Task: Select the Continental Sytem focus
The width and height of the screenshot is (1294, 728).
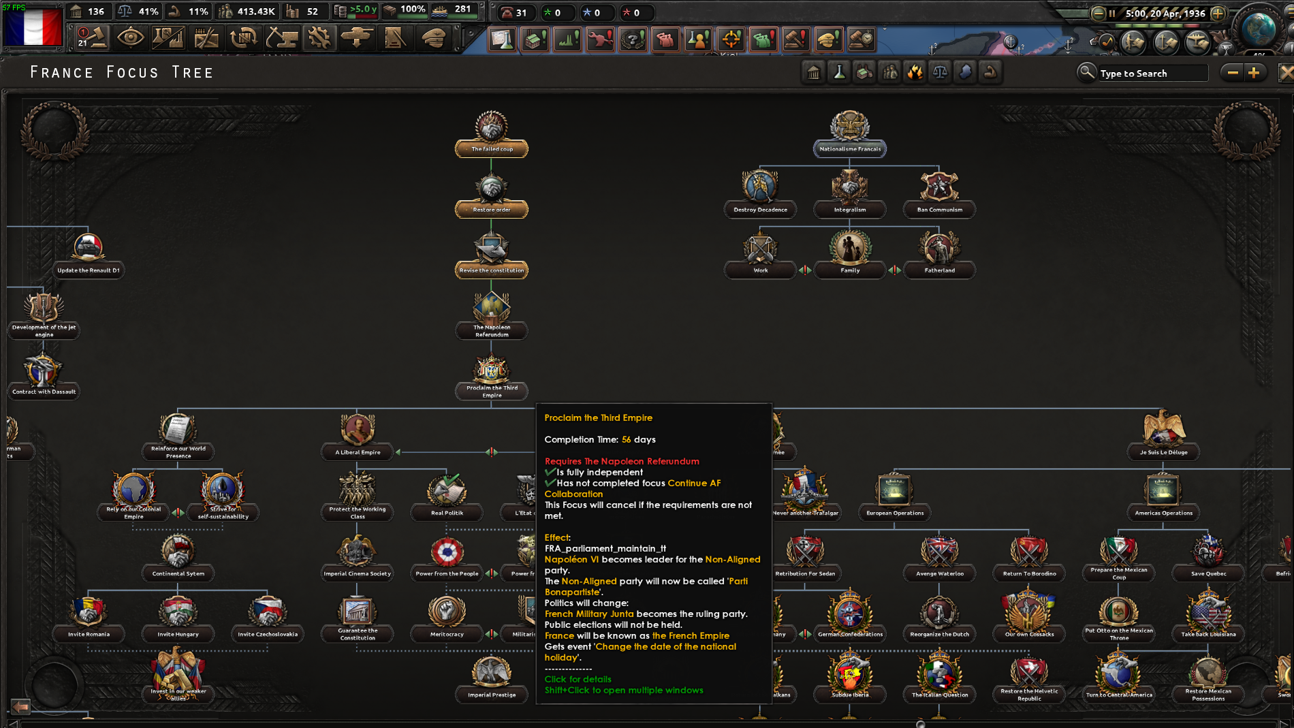Action: 178,559
